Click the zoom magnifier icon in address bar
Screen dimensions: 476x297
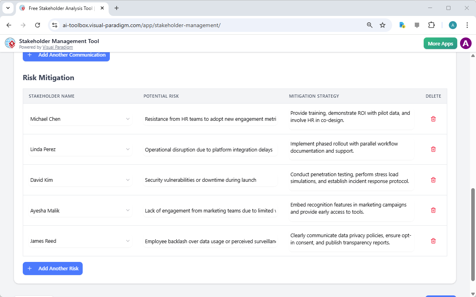click(x=369, y=25)
